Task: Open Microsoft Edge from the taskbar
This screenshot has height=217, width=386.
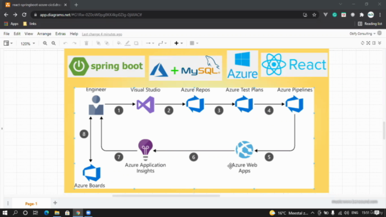Action: 46,213
